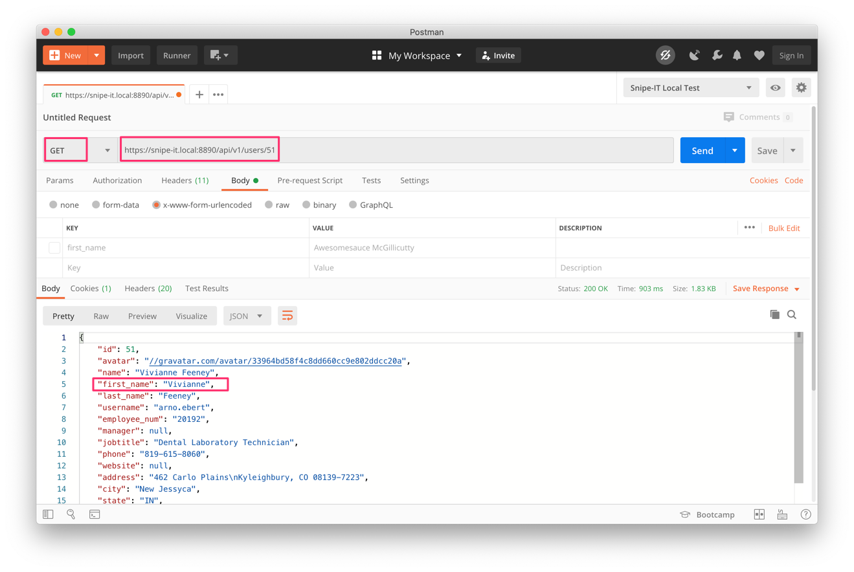Open the My Workspace switcher
This screenshot has width=854, height=572.
pyautogui.click(x=417, y=56)
